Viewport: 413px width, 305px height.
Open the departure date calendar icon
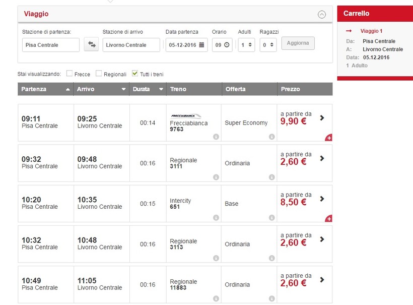coord(202,45)
